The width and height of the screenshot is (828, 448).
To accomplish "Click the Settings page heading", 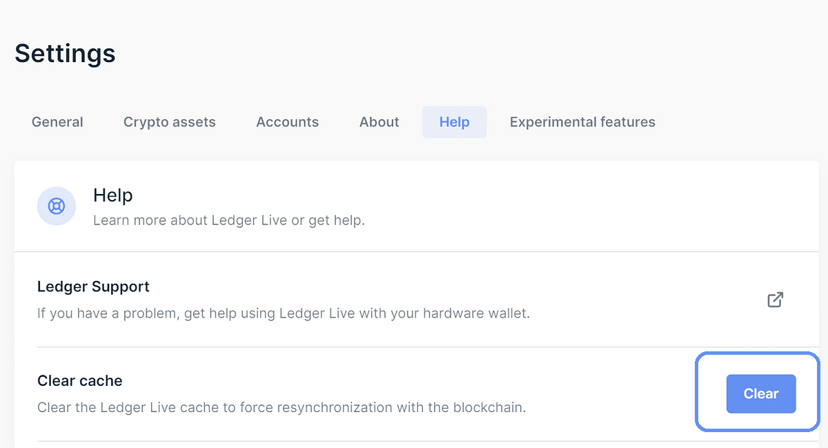I will (x=65, y=53).
